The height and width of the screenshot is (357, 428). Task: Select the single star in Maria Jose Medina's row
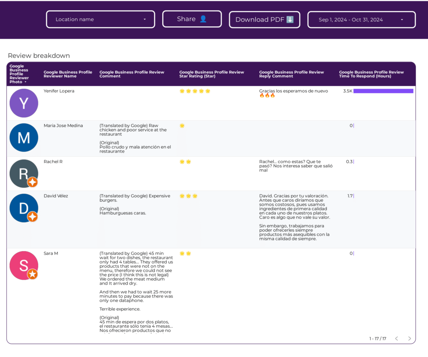182,125
